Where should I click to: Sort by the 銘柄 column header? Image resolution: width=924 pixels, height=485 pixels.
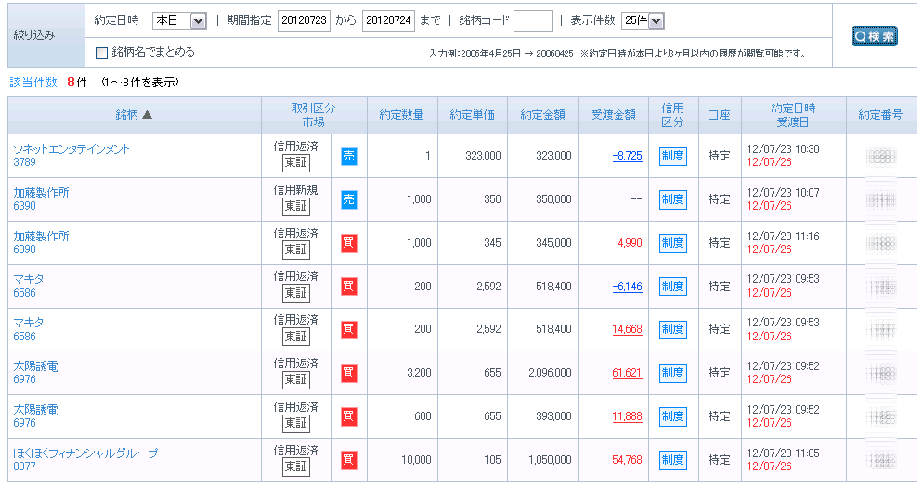(134, 115)
